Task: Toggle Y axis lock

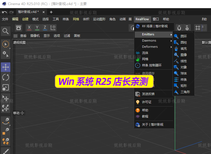Action: click(37, 28)
